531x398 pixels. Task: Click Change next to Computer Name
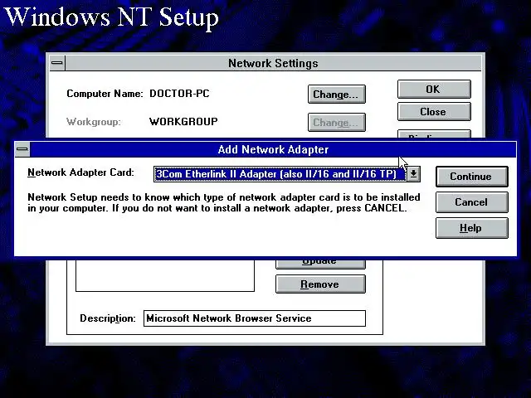pyautogui.click(x=337, y=94)
